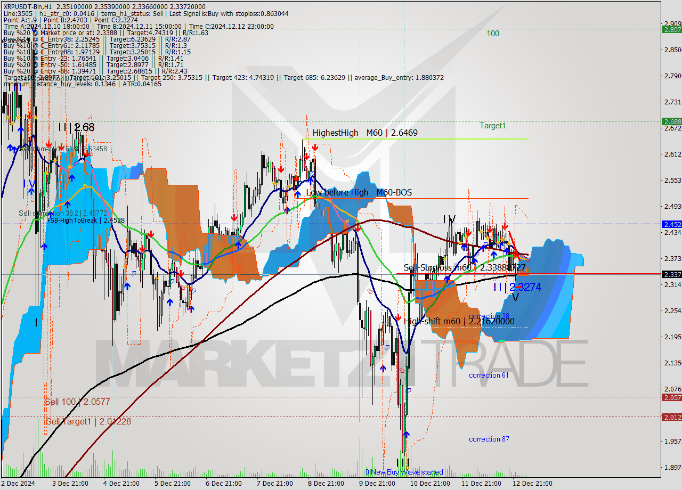Viewport: 682px width, 490px height.
Task: Click the 2.612 price axis value
Action: 672,154
